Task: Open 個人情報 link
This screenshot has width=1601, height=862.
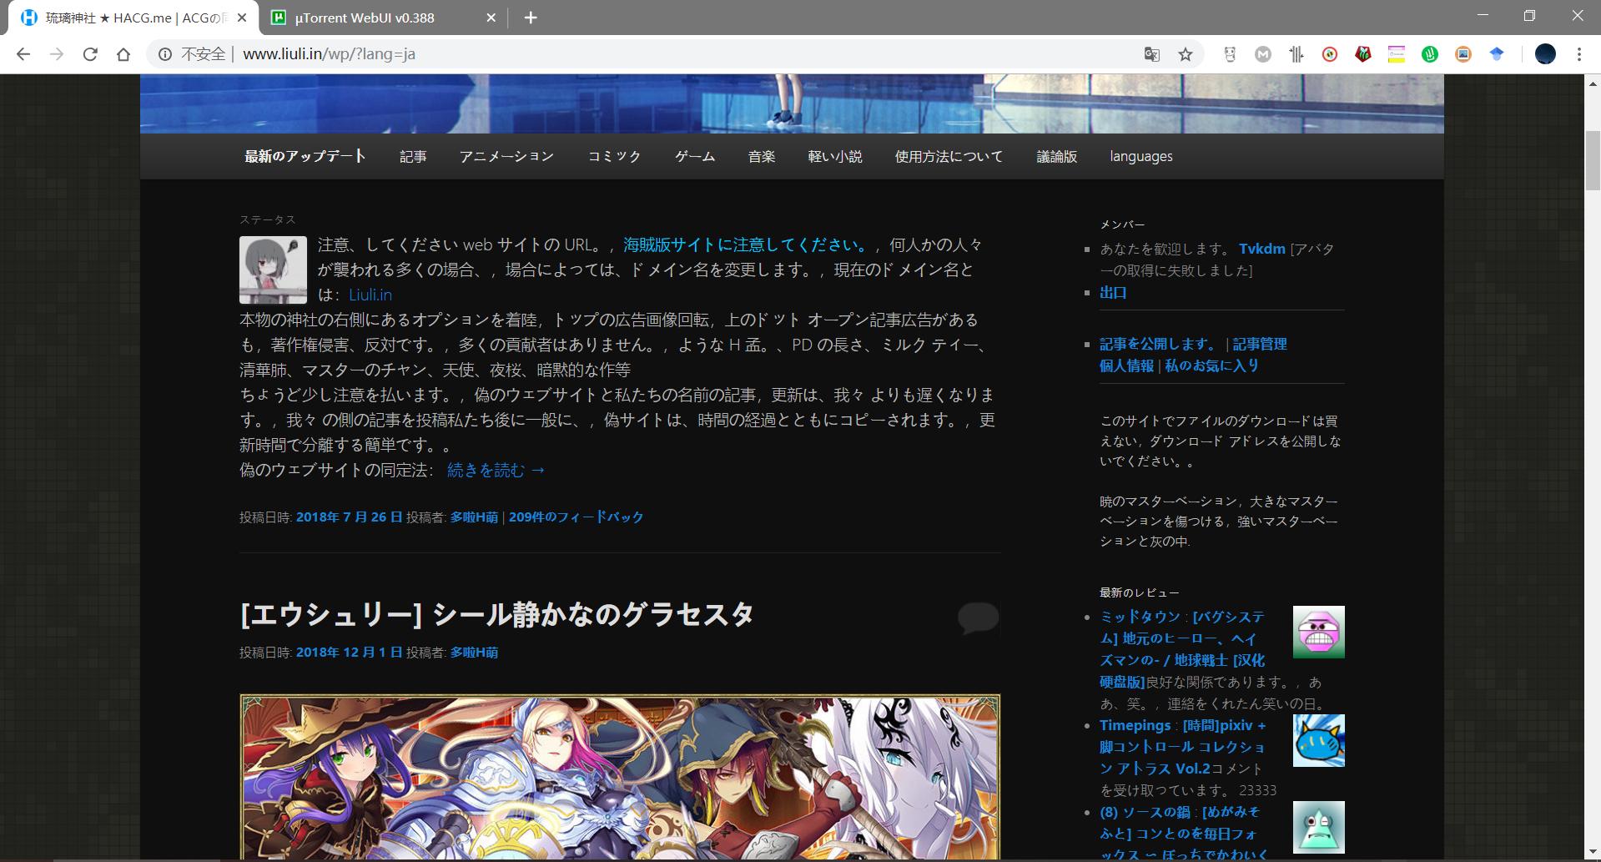Action: 1126,365
